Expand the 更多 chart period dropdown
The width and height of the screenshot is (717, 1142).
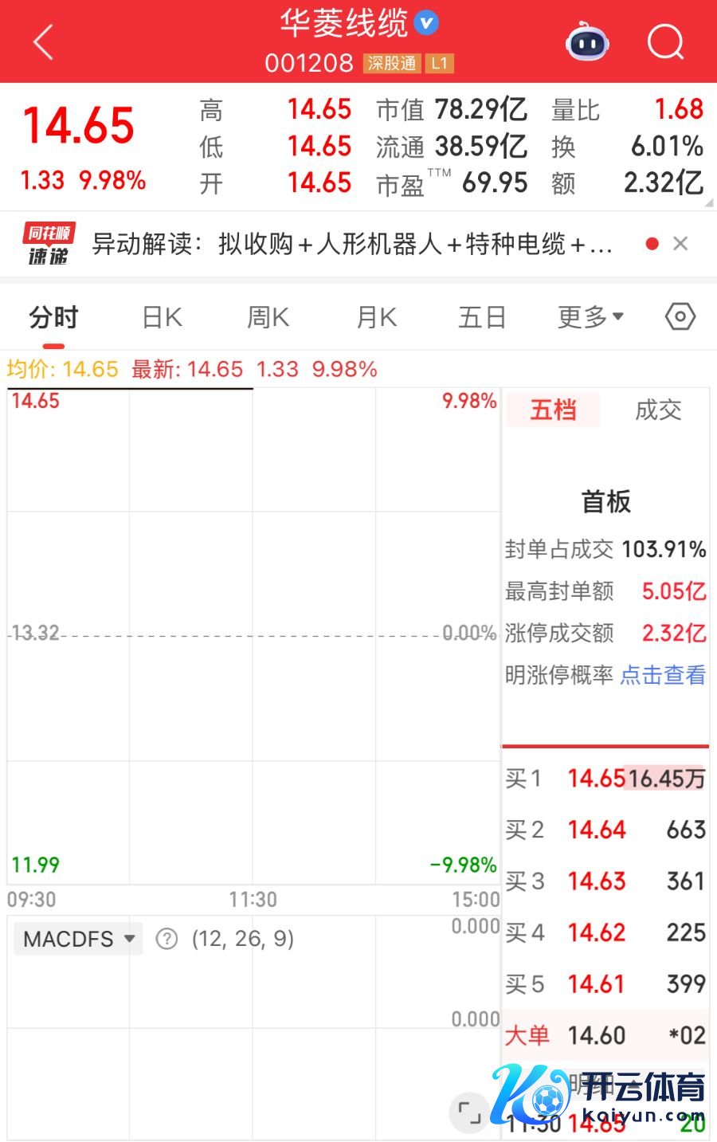(x=590, y=317)
